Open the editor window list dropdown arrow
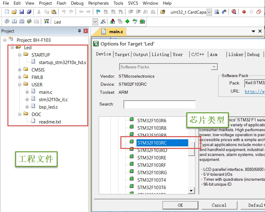 [253, 31]
